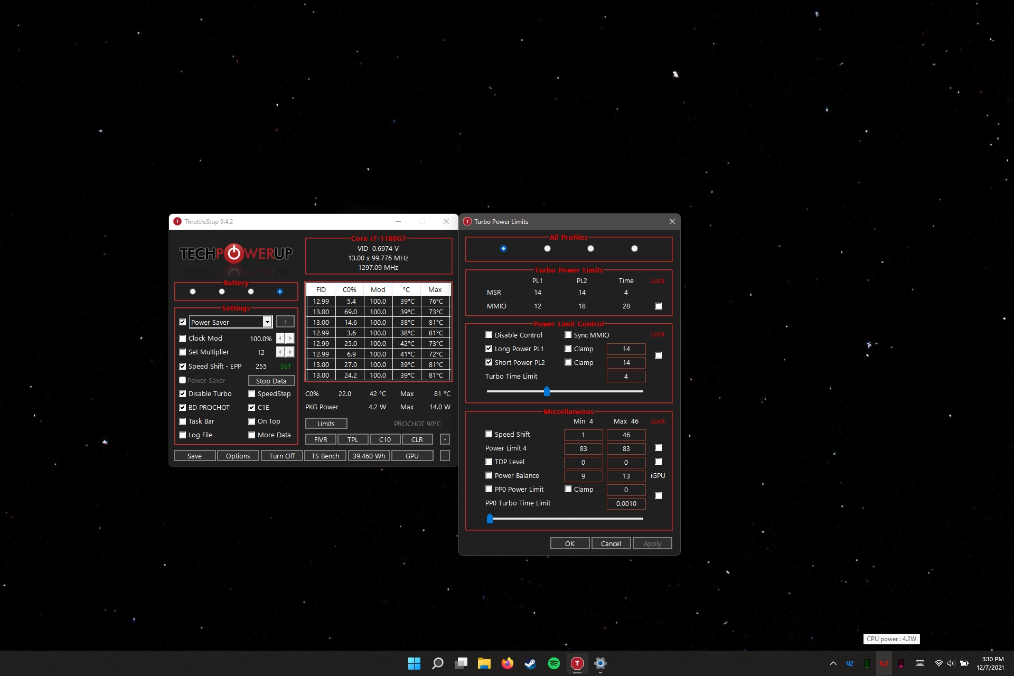Click the Long Power PL1 value field
Screen dimensions: 1014x676
coord(626,349)
